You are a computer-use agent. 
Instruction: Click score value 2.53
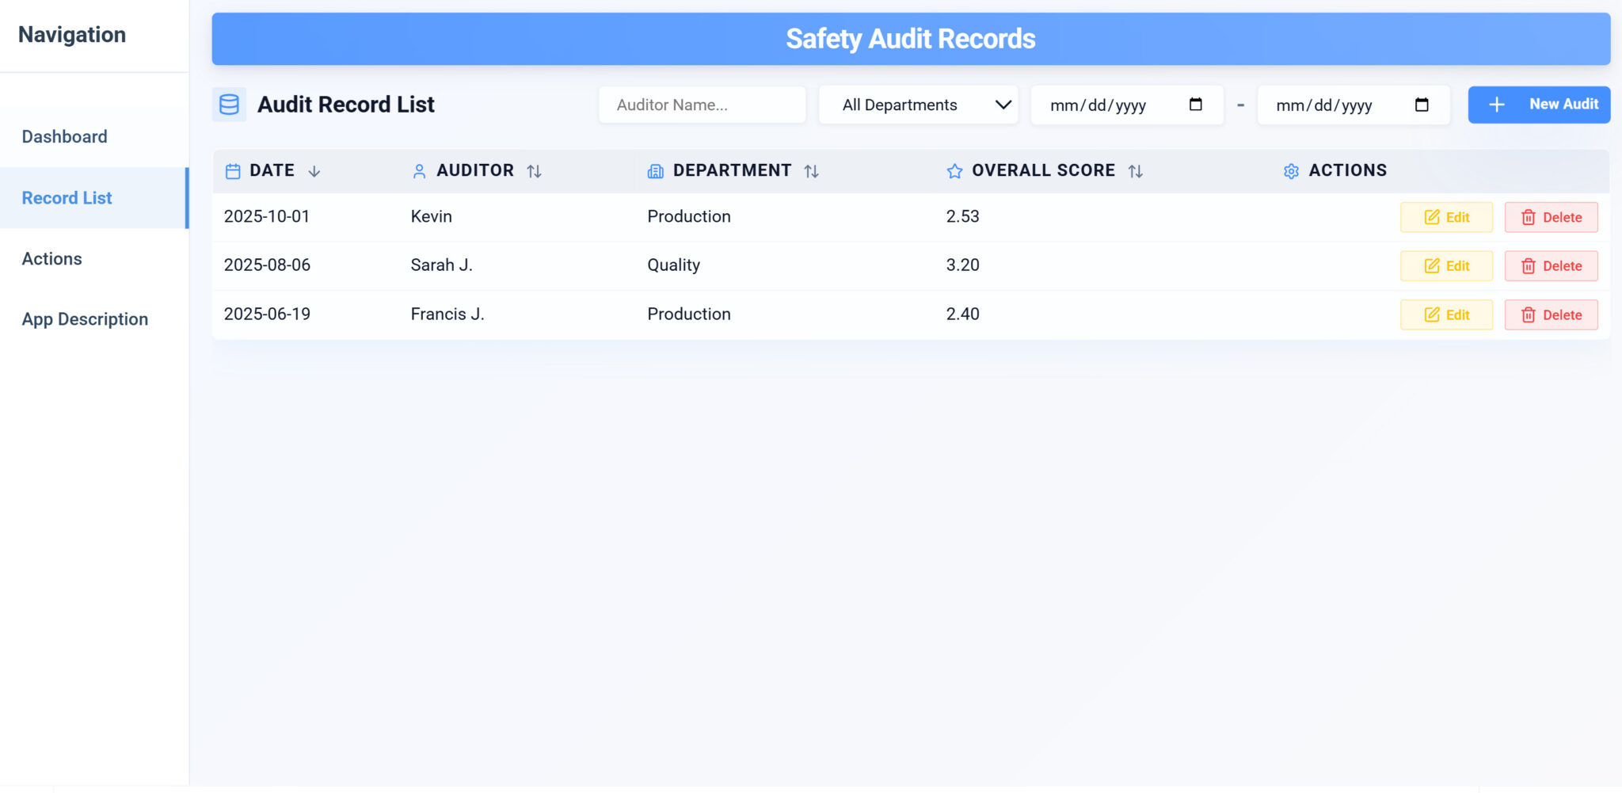963,216
